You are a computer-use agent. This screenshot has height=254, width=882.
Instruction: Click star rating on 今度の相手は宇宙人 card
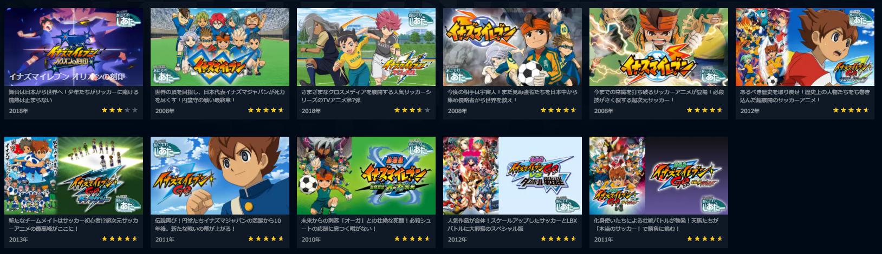tap(559, 110)
